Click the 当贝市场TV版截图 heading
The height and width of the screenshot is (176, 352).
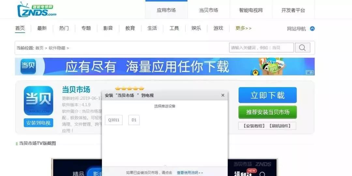pyautogui.click(x=37, y=143)
